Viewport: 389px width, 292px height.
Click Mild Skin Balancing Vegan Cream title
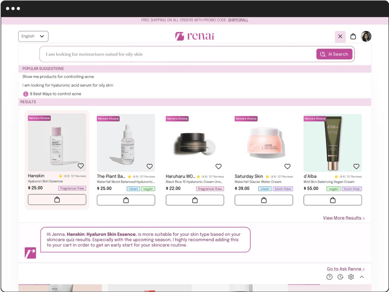tap(329, 182)
